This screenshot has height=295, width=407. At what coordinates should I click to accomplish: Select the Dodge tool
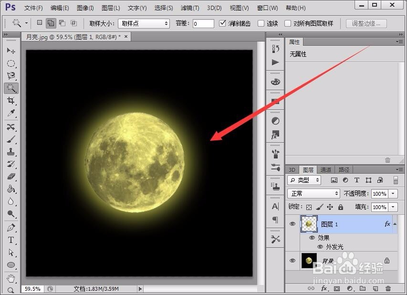point(11,214)
